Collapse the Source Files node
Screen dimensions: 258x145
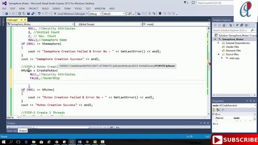218,54
